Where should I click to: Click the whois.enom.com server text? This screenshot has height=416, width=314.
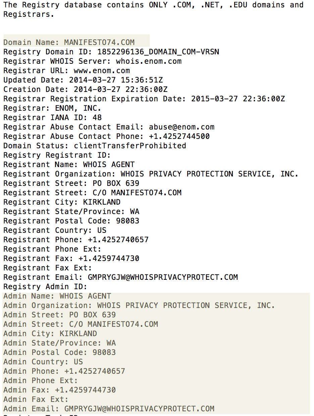(x=149, y=61)
